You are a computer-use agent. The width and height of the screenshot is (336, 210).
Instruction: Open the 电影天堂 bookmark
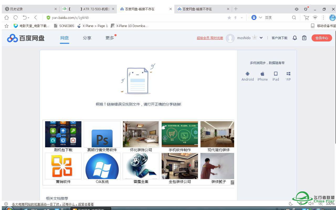(x=31, y=26)
